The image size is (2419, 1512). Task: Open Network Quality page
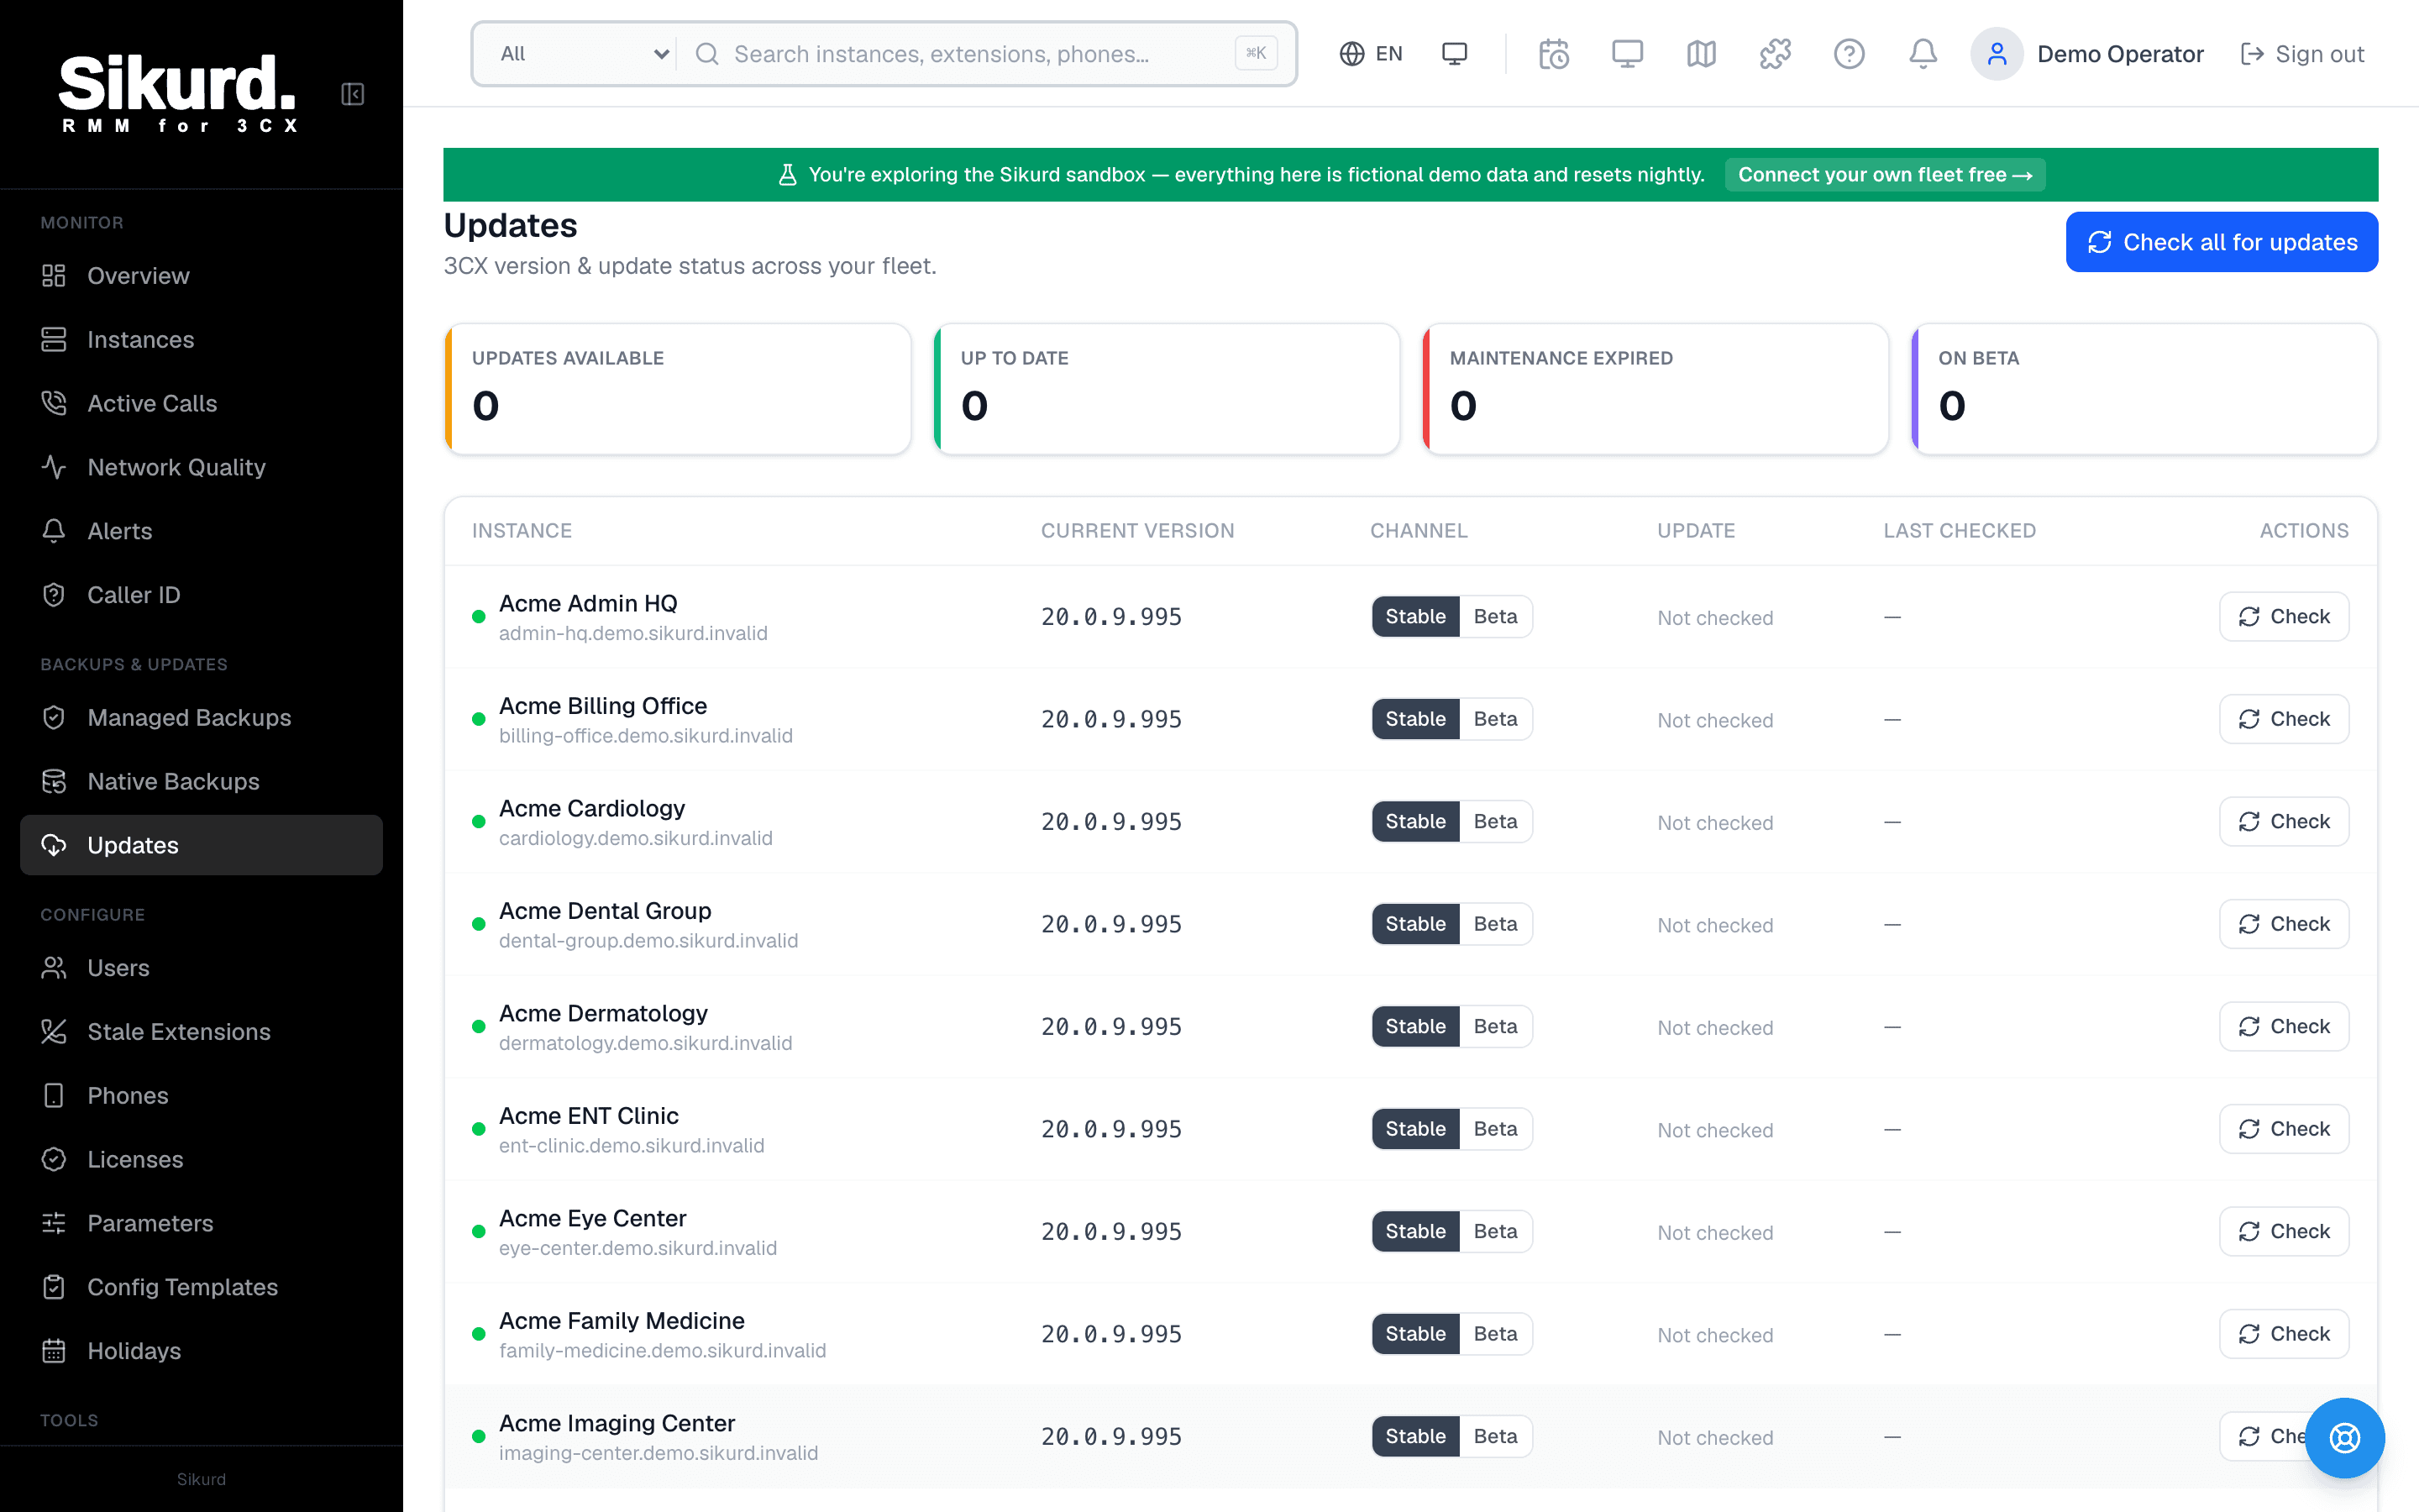(x=201, y=467)
